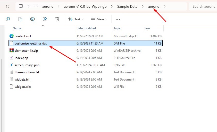
Task: Click the Search aerone field
Action: pyautogui.click(x=203, y=6)
